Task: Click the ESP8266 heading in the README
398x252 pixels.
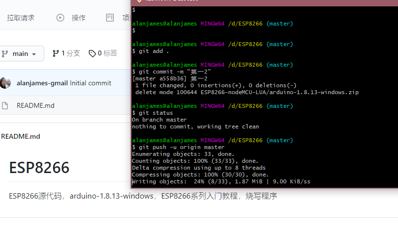Action: tap(39, 168)
